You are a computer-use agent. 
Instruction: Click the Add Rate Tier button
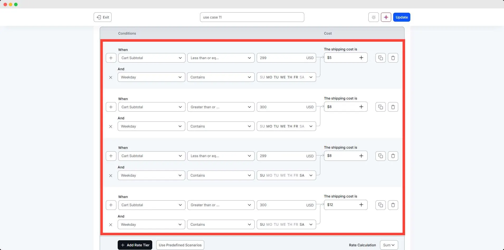point(135,245)
